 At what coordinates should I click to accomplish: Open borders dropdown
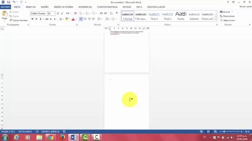[116, 19]
